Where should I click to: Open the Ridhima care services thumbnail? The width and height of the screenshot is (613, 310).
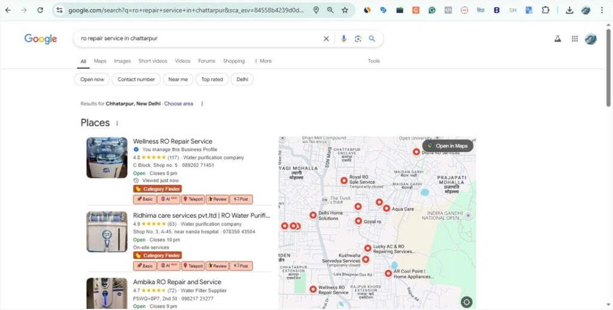[107, 232]
